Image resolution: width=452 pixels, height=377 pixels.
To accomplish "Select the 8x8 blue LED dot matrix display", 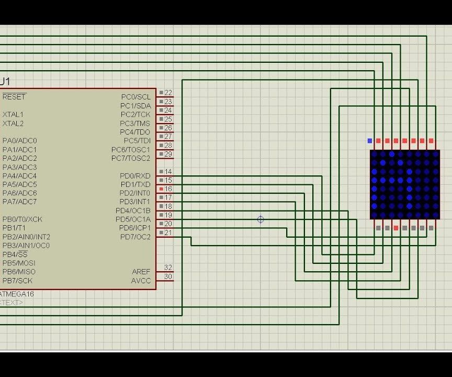I will (405, 185).
